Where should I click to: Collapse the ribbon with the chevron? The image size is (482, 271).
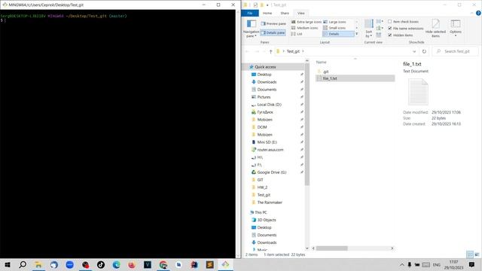pos(472,13)
